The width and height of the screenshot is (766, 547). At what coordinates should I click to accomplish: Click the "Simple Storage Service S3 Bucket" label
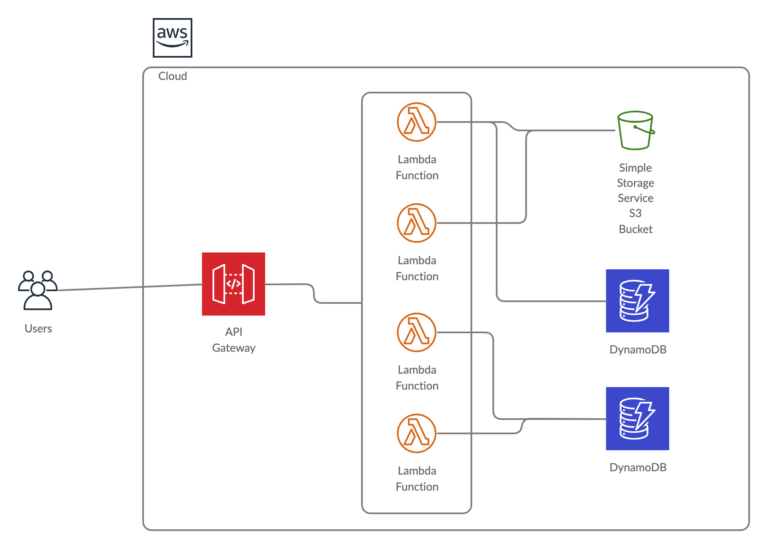coord(636,198)
